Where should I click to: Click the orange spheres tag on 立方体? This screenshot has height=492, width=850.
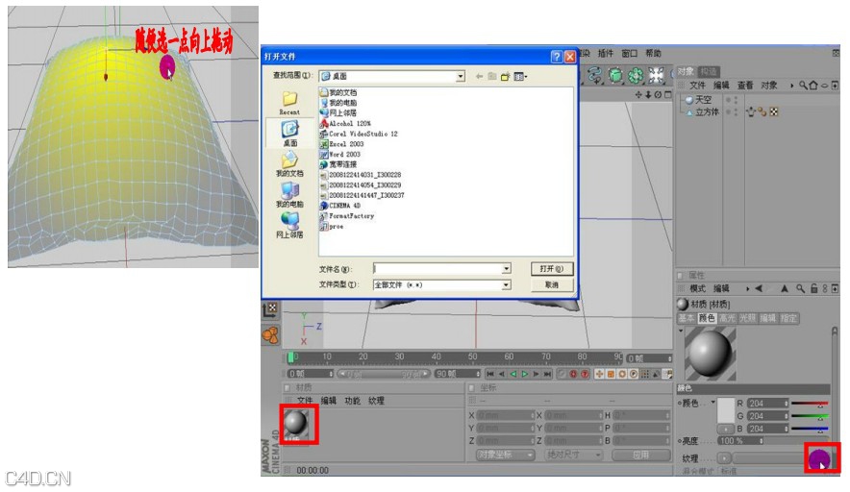click(x=762, y=112)
